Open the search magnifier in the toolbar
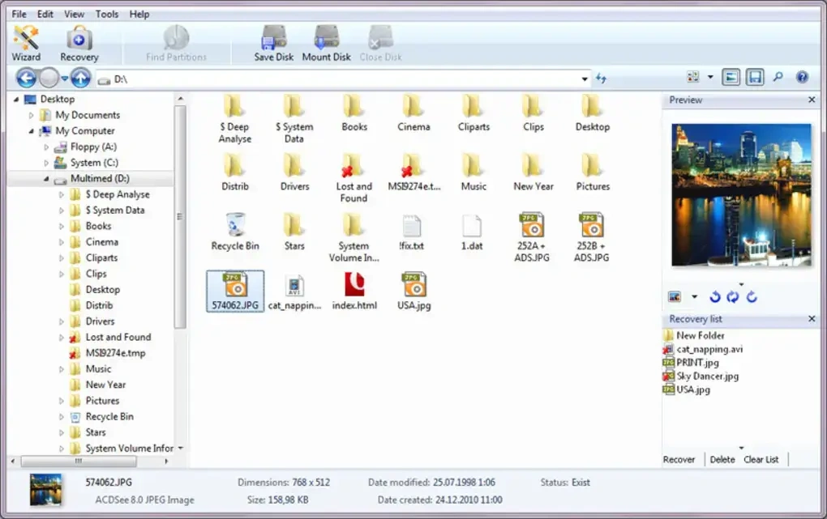The height and width of the screenshot is (519, 827). (x=778, y=77)
